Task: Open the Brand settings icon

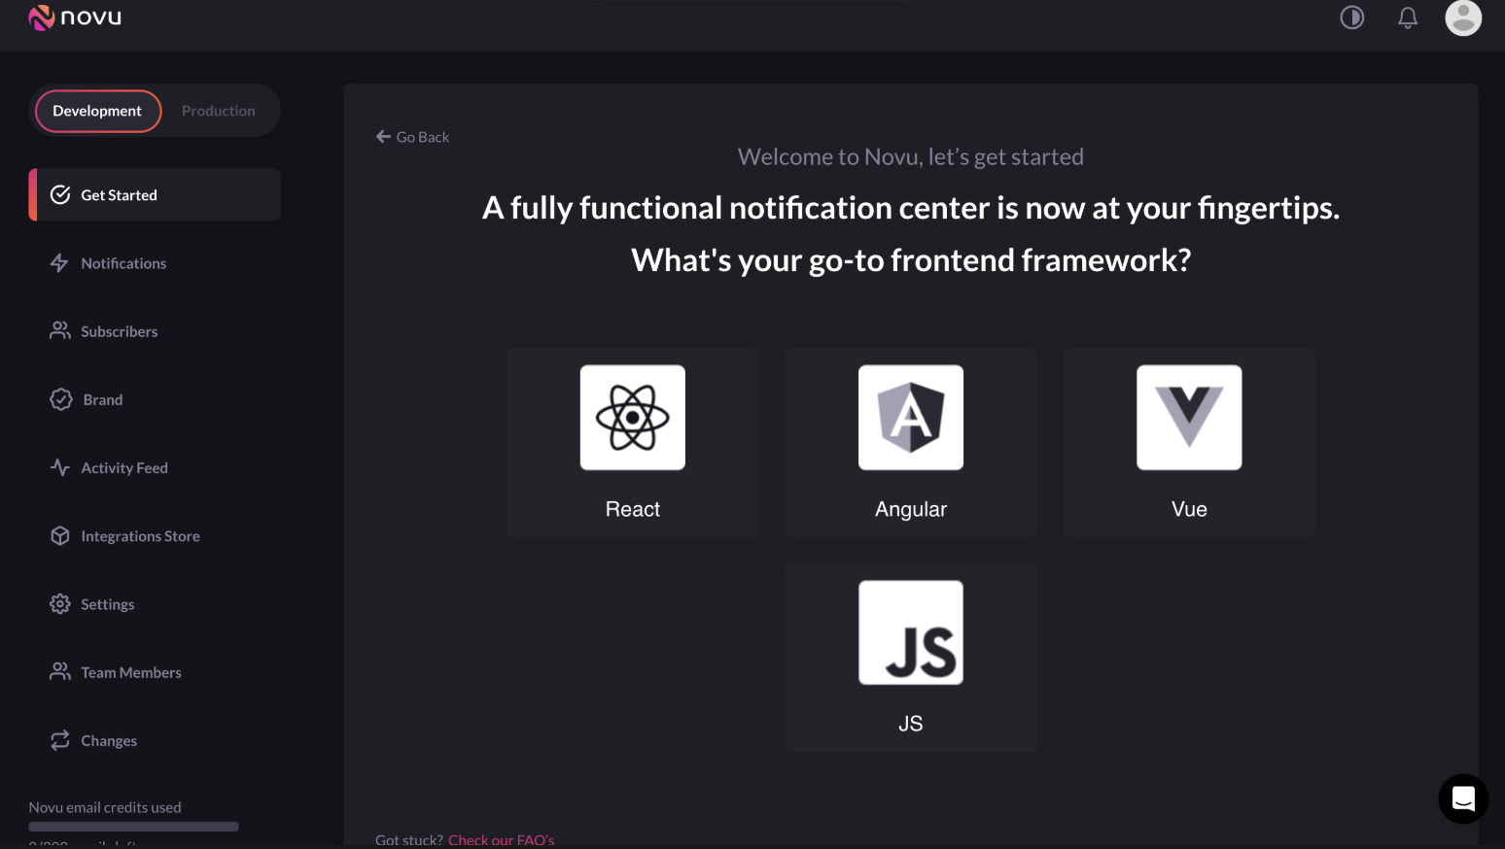Action: (60, 398)
